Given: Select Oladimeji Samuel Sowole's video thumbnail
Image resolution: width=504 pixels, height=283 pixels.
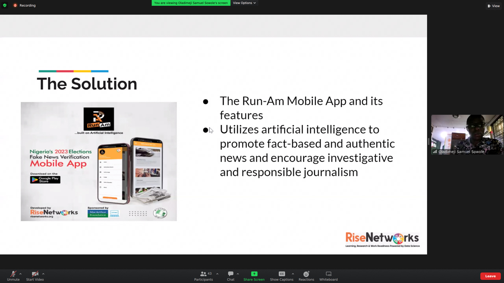Looking at the screenshot, I should (x=467, y=134).
